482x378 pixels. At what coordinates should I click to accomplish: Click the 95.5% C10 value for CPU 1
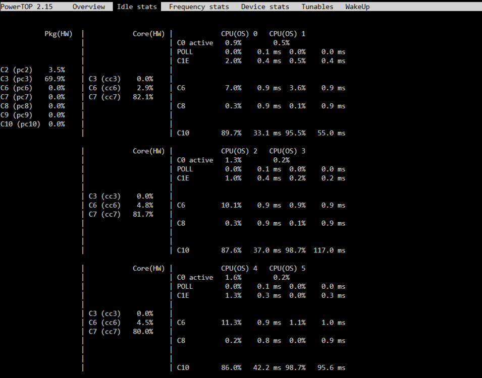click(295, 133)
